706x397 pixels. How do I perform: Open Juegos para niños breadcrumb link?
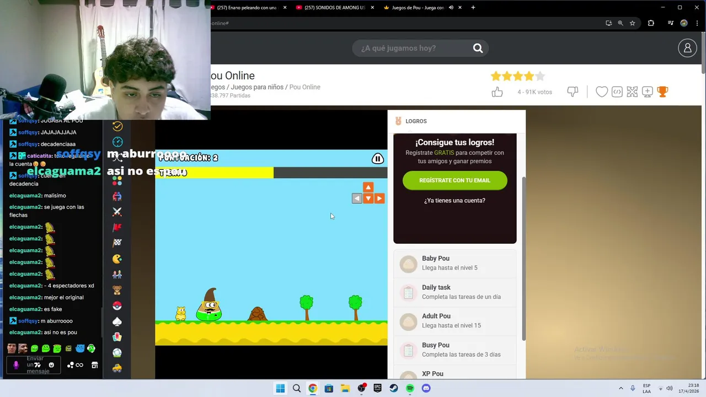257,87
